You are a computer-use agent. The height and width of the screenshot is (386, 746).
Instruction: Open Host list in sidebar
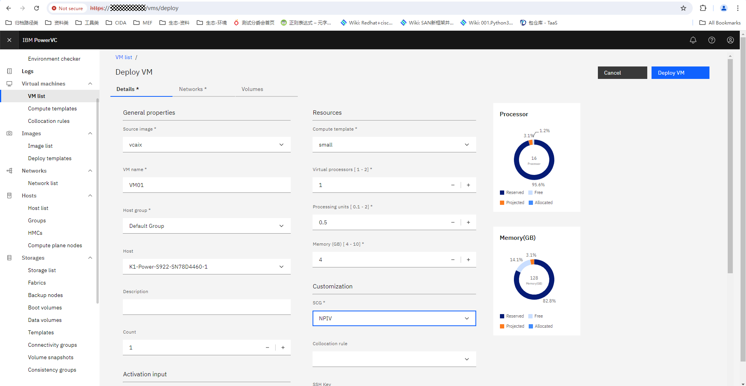[x=38, y=208]
